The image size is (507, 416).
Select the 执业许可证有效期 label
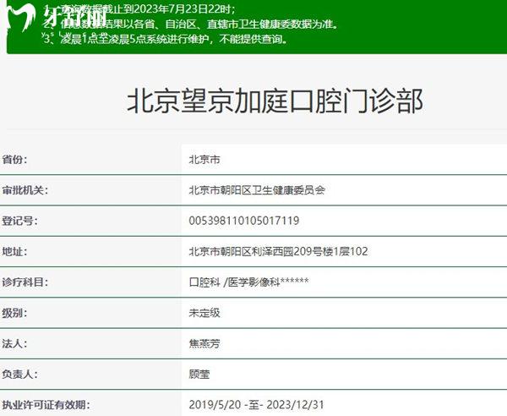46,405
